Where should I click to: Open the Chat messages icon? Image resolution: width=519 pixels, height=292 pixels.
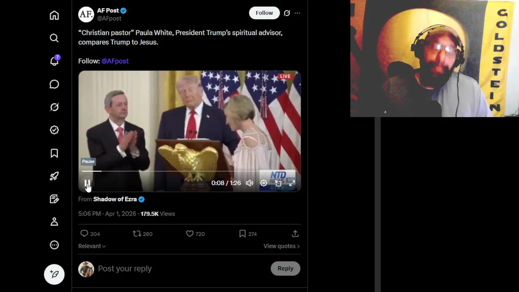point(54,84)
